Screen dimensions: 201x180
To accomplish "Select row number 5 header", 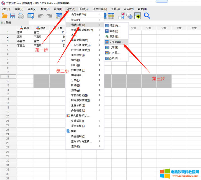I will pyautogui.click(x=8, y=50).
